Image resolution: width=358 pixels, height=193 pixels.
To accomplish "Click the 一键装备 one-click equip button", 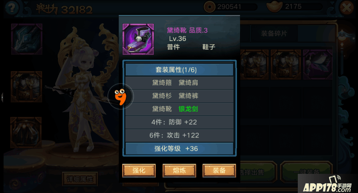I will 307,172.
